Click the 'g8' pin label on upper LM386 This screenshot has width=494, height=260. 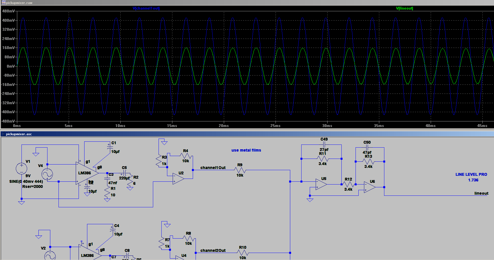pyautogui.click(x=99, y=167)
